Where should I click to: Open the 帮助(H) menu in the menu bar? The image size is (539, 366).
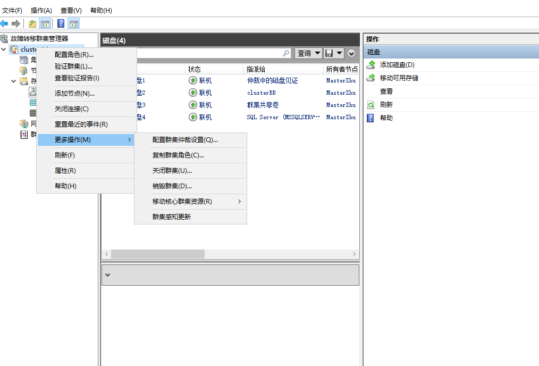click(101, 10)
